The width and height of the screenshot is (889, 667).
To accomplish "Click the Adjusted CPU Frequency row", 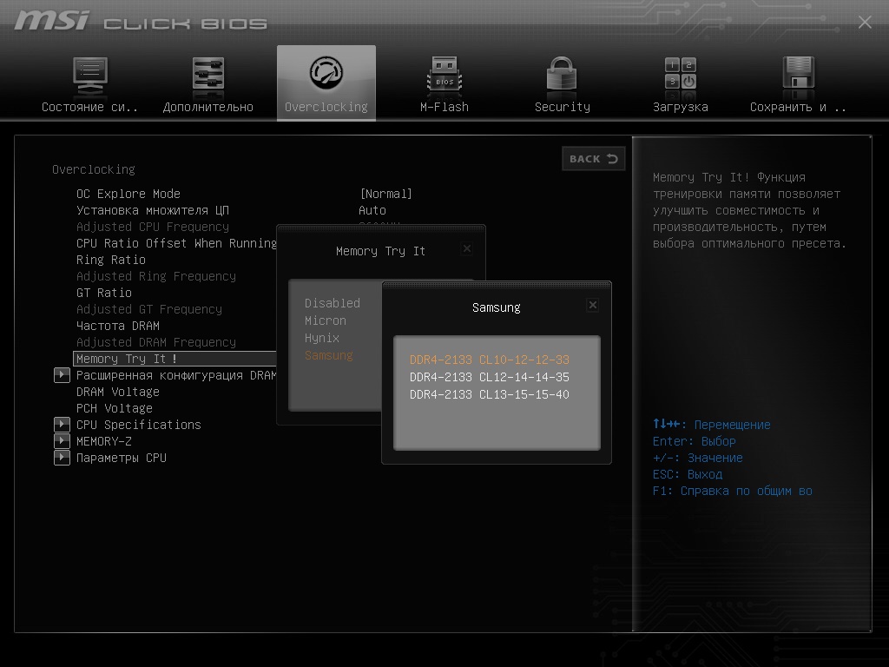I will coord(153,227).
